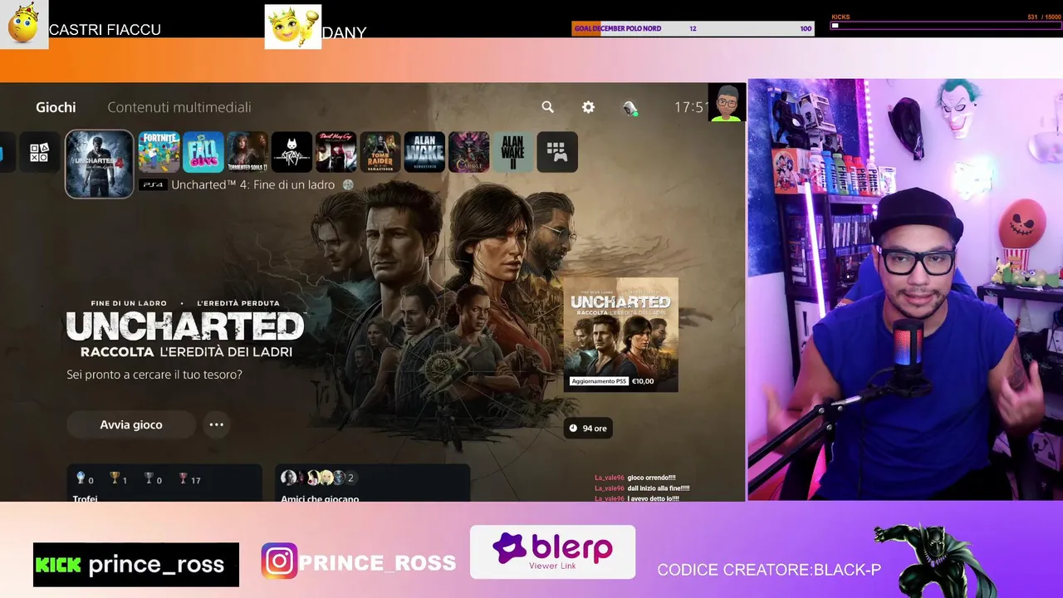Click the Instagram PRINCE_ROSS logo
Image resolution: width=1063 pixels, height=598 pixels.
[x=280, y=561]
